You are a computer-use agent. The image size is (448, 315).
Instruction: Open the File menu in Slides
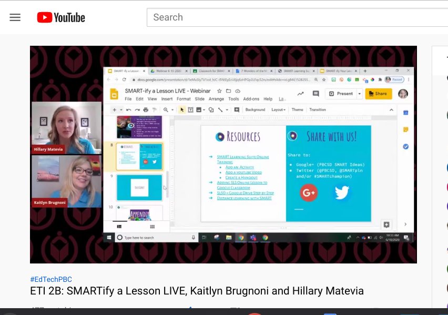(128, 99)
